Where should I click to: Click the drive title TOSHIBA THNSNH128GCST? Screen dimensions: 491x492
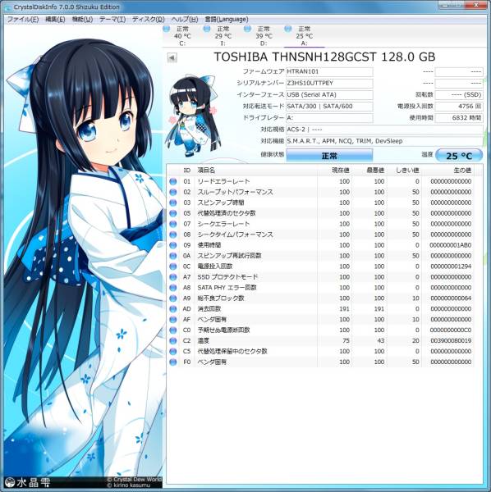click(295, 57)
